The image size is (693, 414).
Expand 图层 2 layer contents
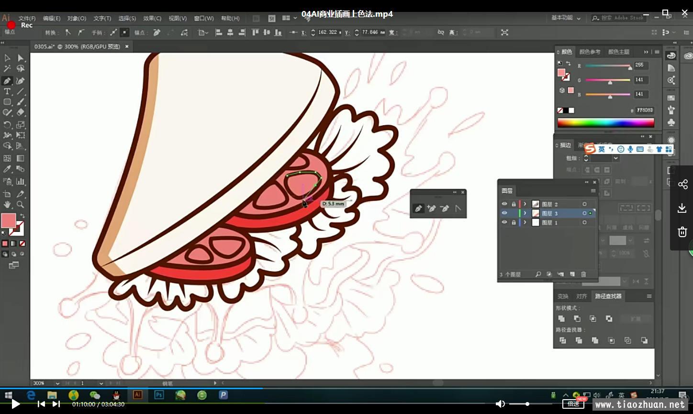coord(525,204)
